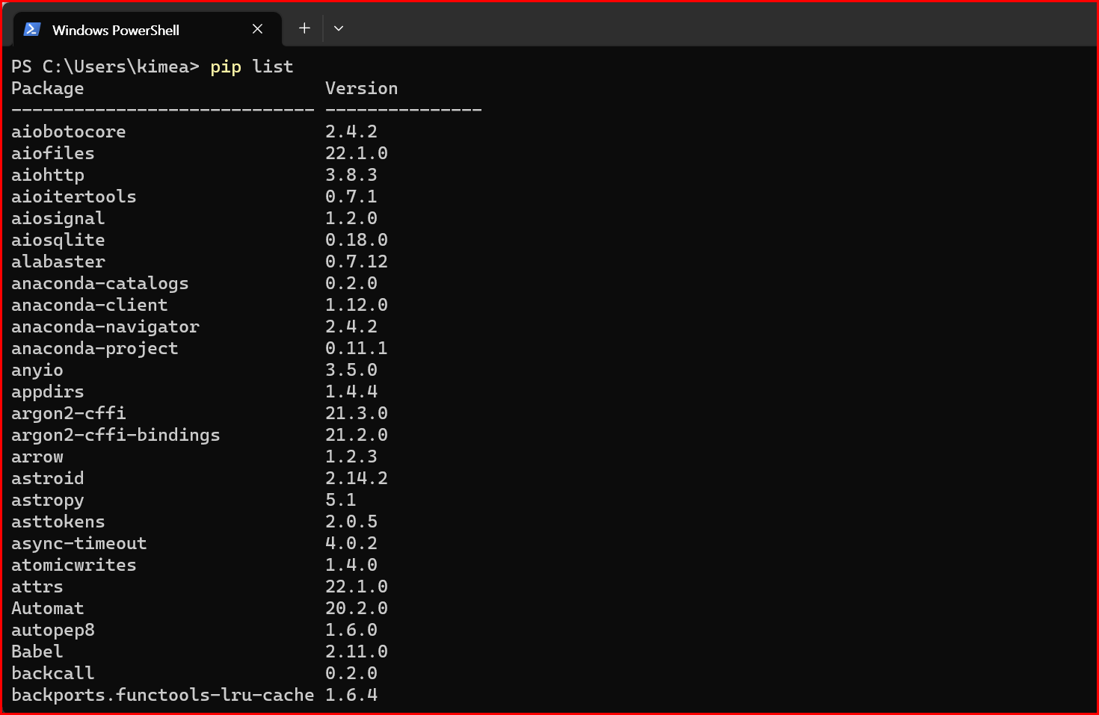Click version 3.5.0 of anyio
Screen dimensions: 1099x715
(351, 370)
